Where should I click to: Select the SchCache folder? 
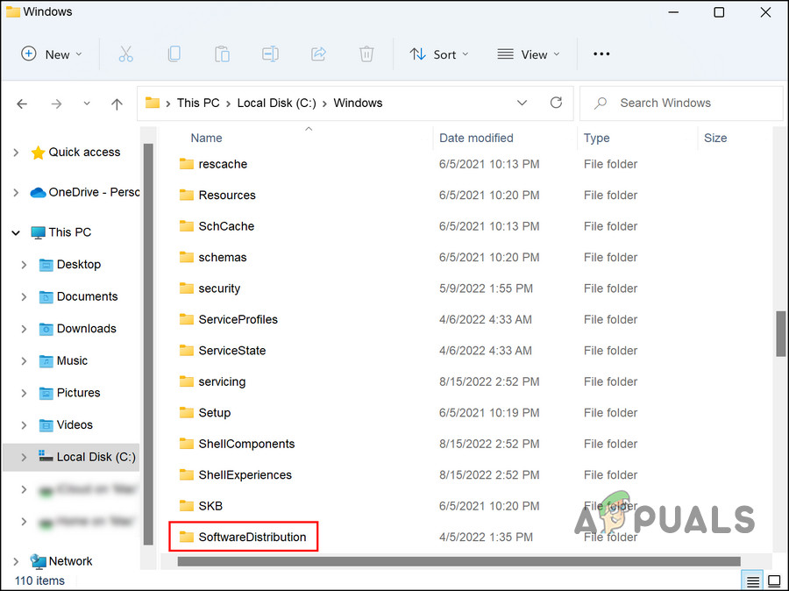[226, 226]
